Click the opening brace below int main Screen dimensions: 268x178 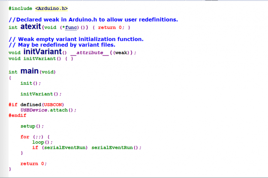[10, 78]
